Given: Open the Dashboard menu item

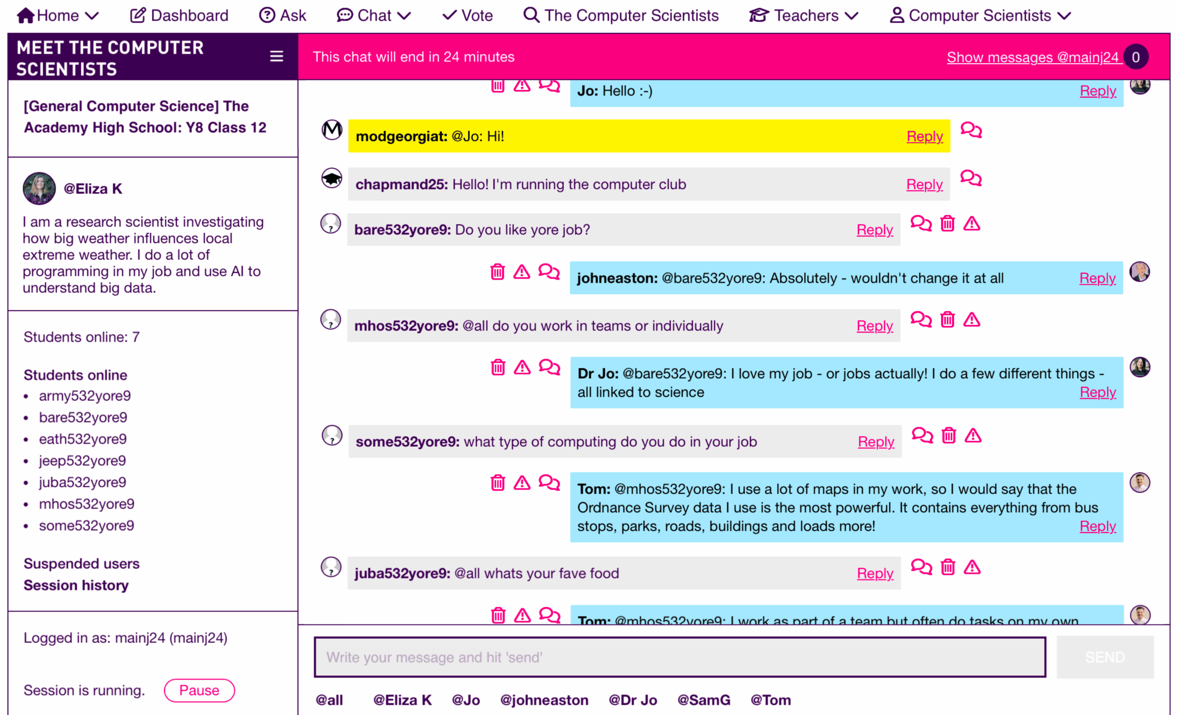Looking at the screenshot, I should coord(180,15).
